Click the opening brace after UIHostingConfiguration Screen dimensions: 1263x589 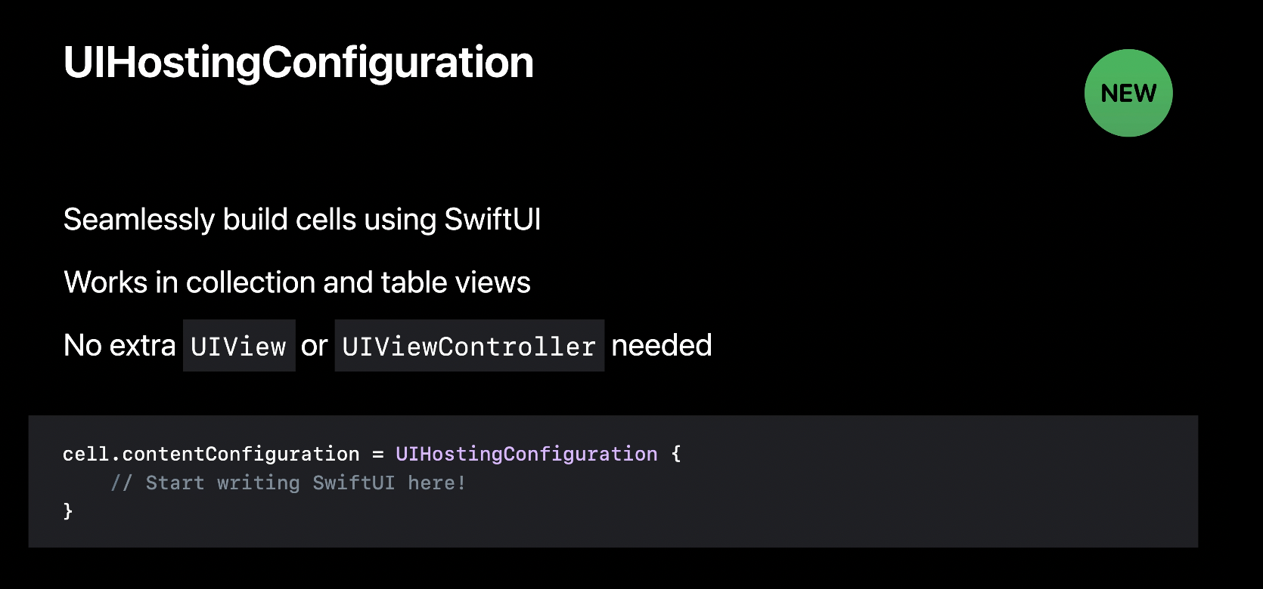pos(676,454)
